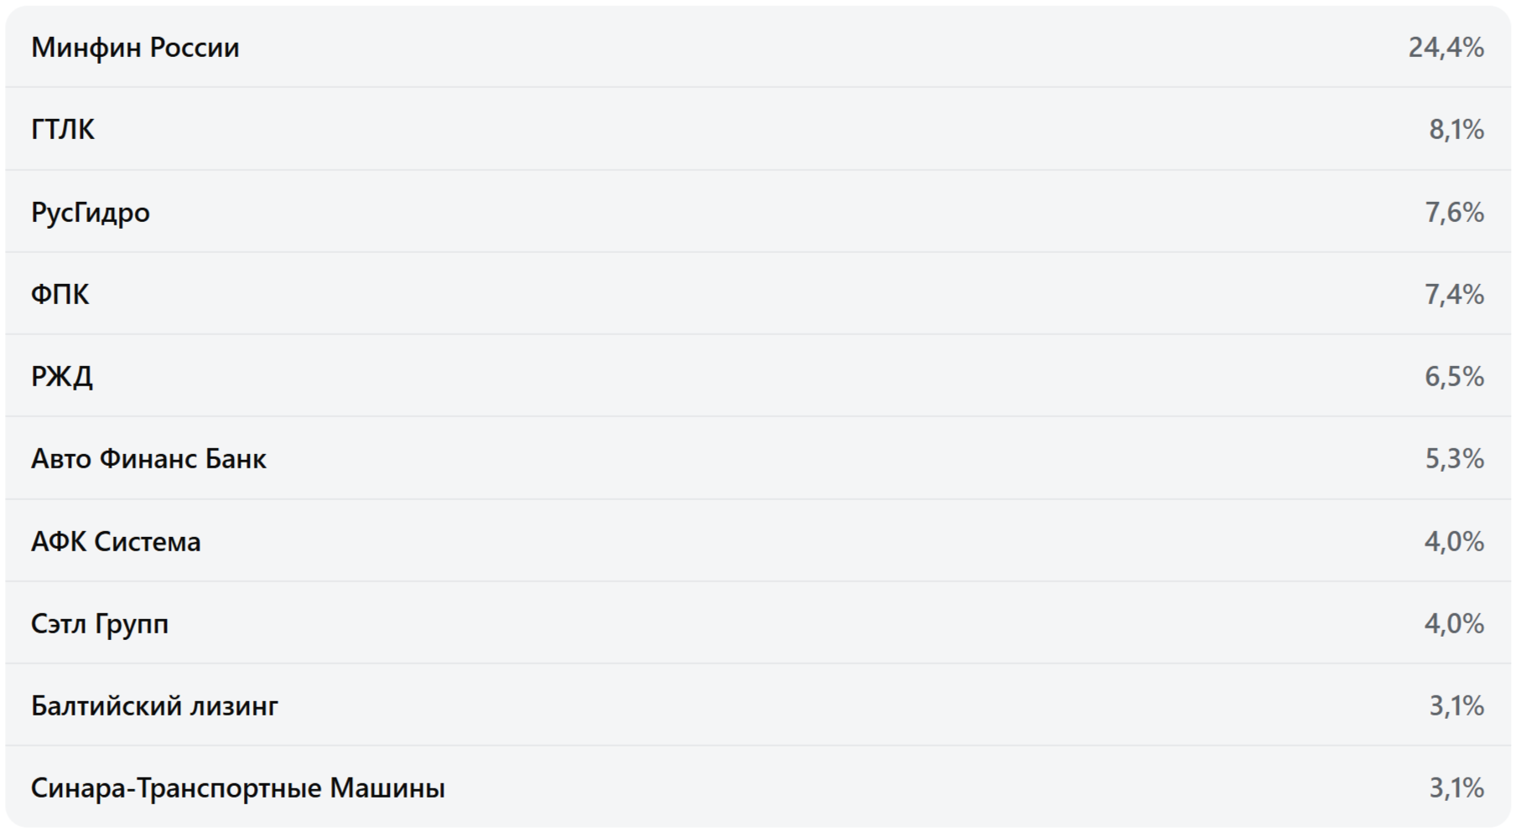The image size is (1516, 831).
Task: Open the Авто Финанс Банк entry
Action: point(148,459)
